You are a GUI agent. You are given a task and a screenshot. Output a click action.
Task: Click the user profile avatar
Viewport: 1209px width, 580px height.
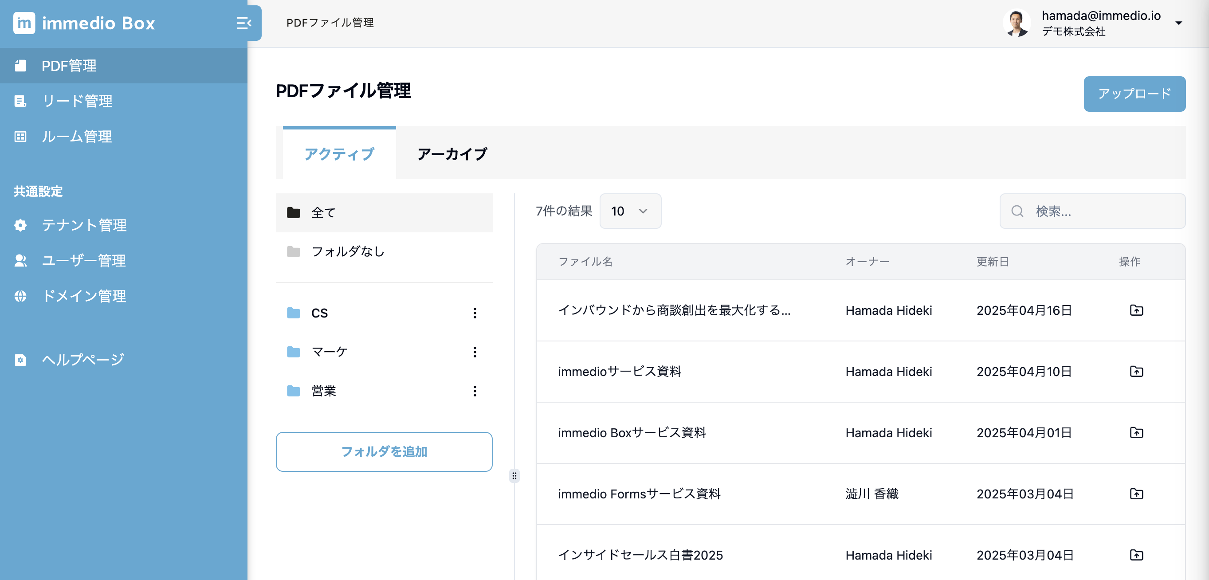pos(1017,23)
